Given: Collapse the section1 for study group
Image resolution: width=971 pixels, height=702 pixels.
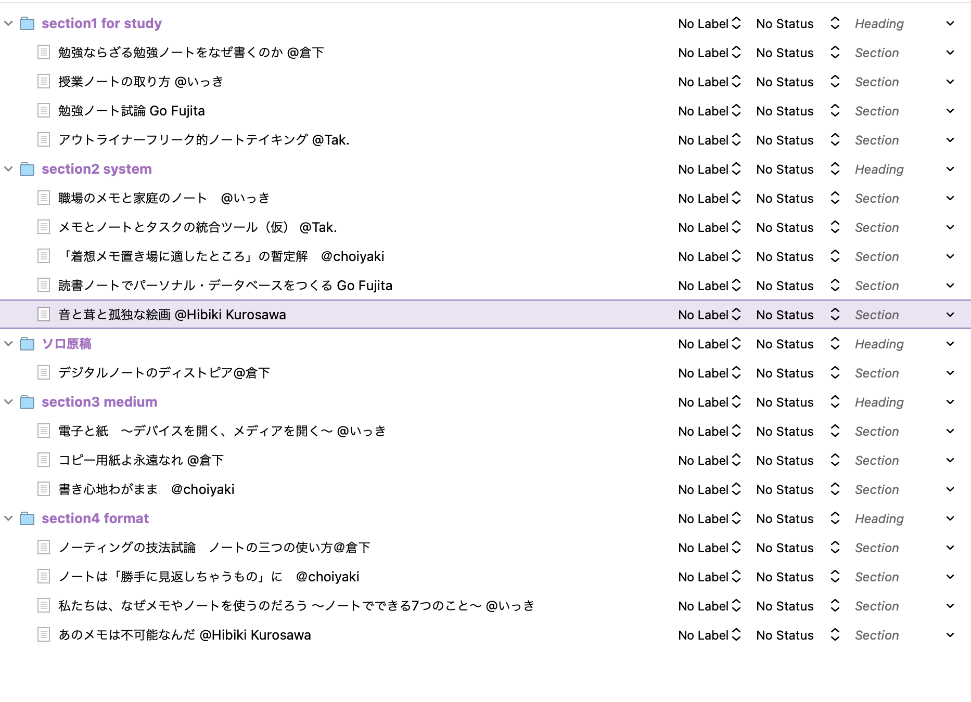Looking at the screenshot, I should (x=8, y=23).
